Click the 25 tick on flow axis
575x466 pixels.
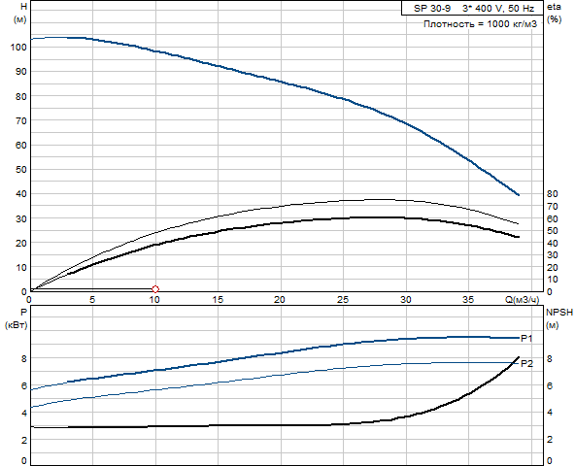pyautogui.click(x=343, y=300)
